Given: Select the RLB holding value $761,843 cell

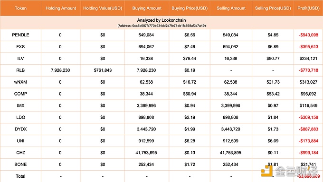Looking at the screenshot, I should click(103, 70).
